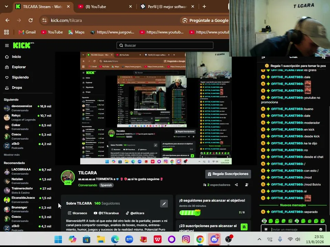Open ElcanaldeJoaco recommended channel
This screenshot has width=330, height=247.
click(27, 200)
